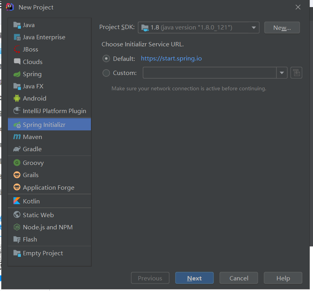The height and width of the screenshot is (291, 313).
Task: Click the network connection hint text
Action: (x=189, y=88)
